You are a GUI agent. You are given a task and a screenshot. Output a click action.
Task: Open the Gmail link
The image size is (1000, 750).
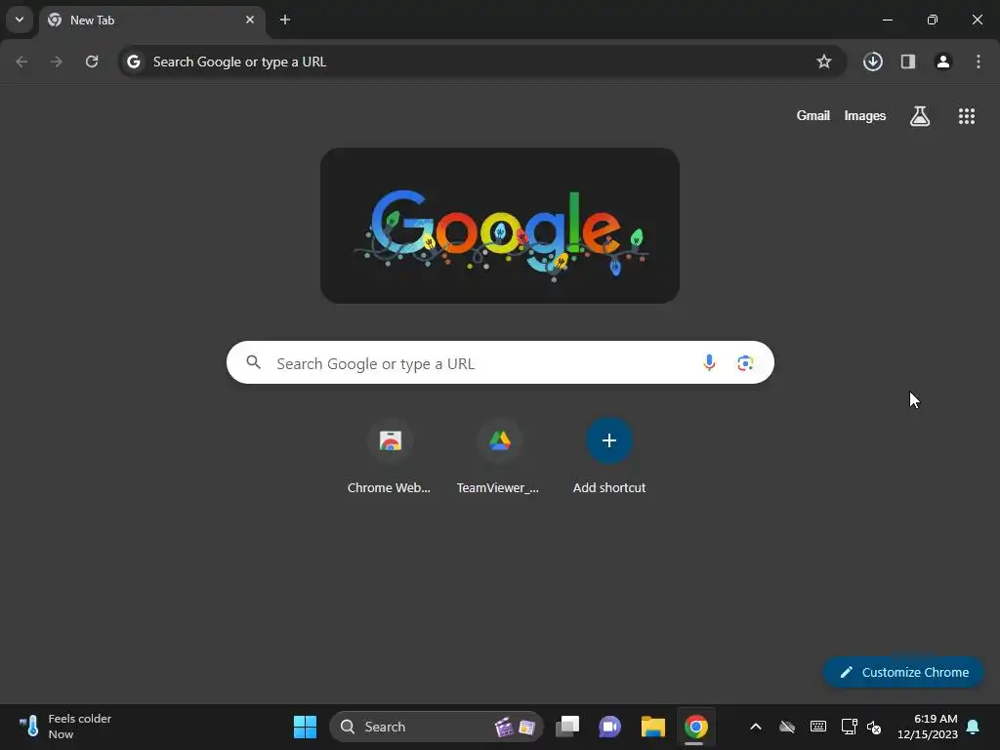click(x=813, y=115)
